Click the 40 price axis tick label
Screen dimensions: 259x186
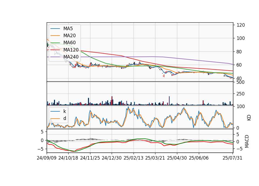(239, 78)
